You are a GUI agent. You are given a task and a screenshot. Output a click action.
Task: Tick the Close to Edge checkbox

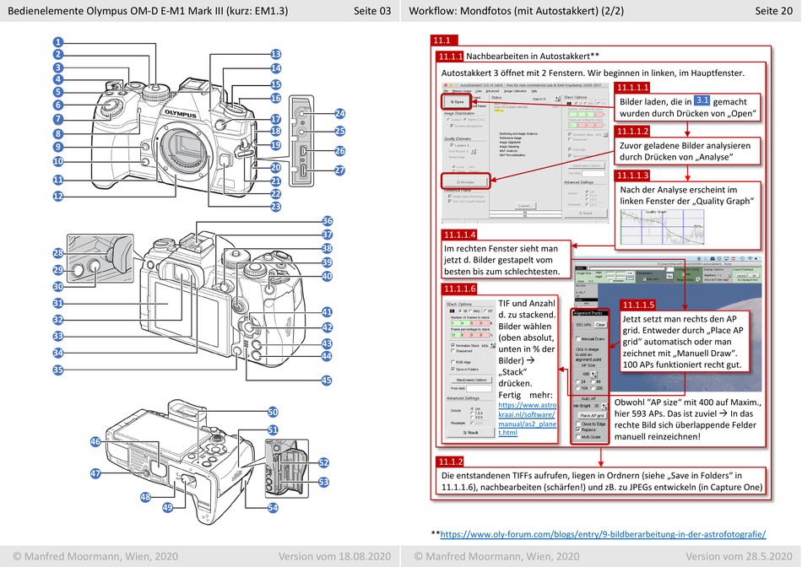(x=578, y=424)
